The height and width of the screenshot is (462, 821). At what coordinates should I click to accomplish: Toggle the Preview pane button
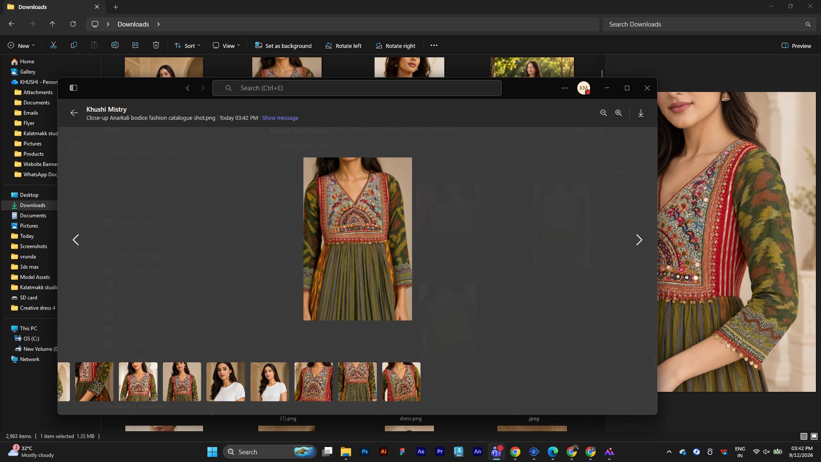coord(796,46)
